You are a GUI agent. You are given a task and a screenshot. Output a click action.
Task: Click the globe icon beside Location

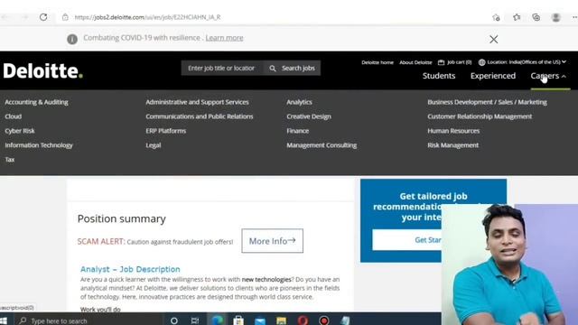click(481, 62)
